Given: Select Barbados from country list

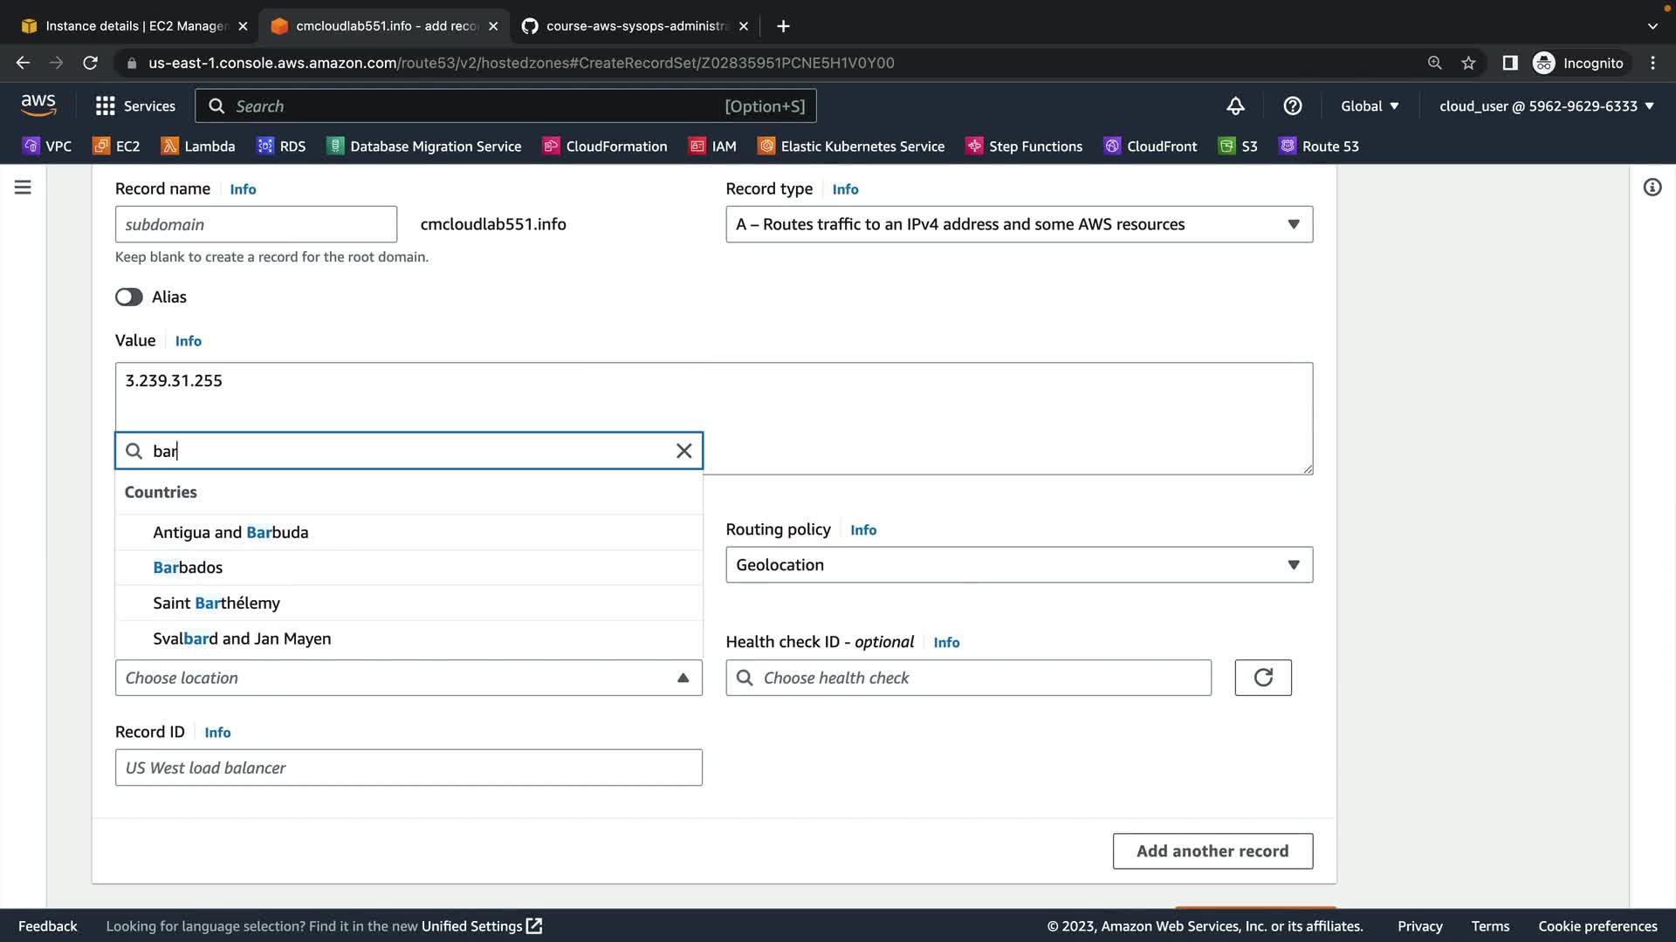Looking at the screenshot, I should click(x=188, y=568).
